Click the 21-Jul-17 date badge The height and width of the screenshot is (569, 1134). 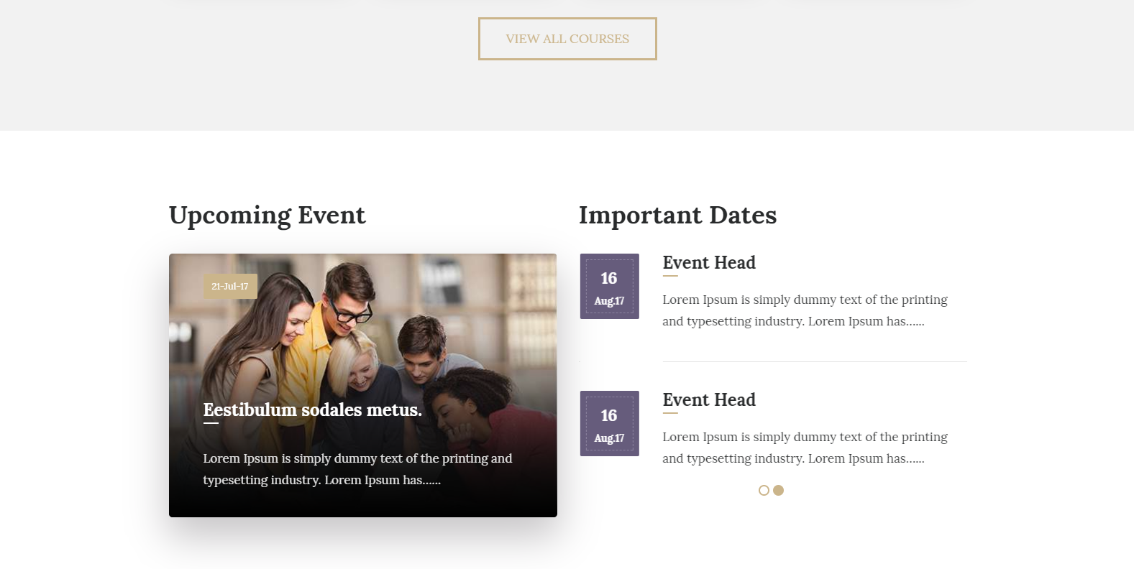pyautogui.click(x=230, y=286)
